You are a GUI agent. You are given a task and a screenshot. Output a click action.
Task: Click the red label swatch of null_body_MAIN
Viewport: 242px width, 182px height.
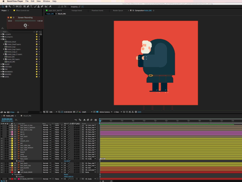point(12,172)
